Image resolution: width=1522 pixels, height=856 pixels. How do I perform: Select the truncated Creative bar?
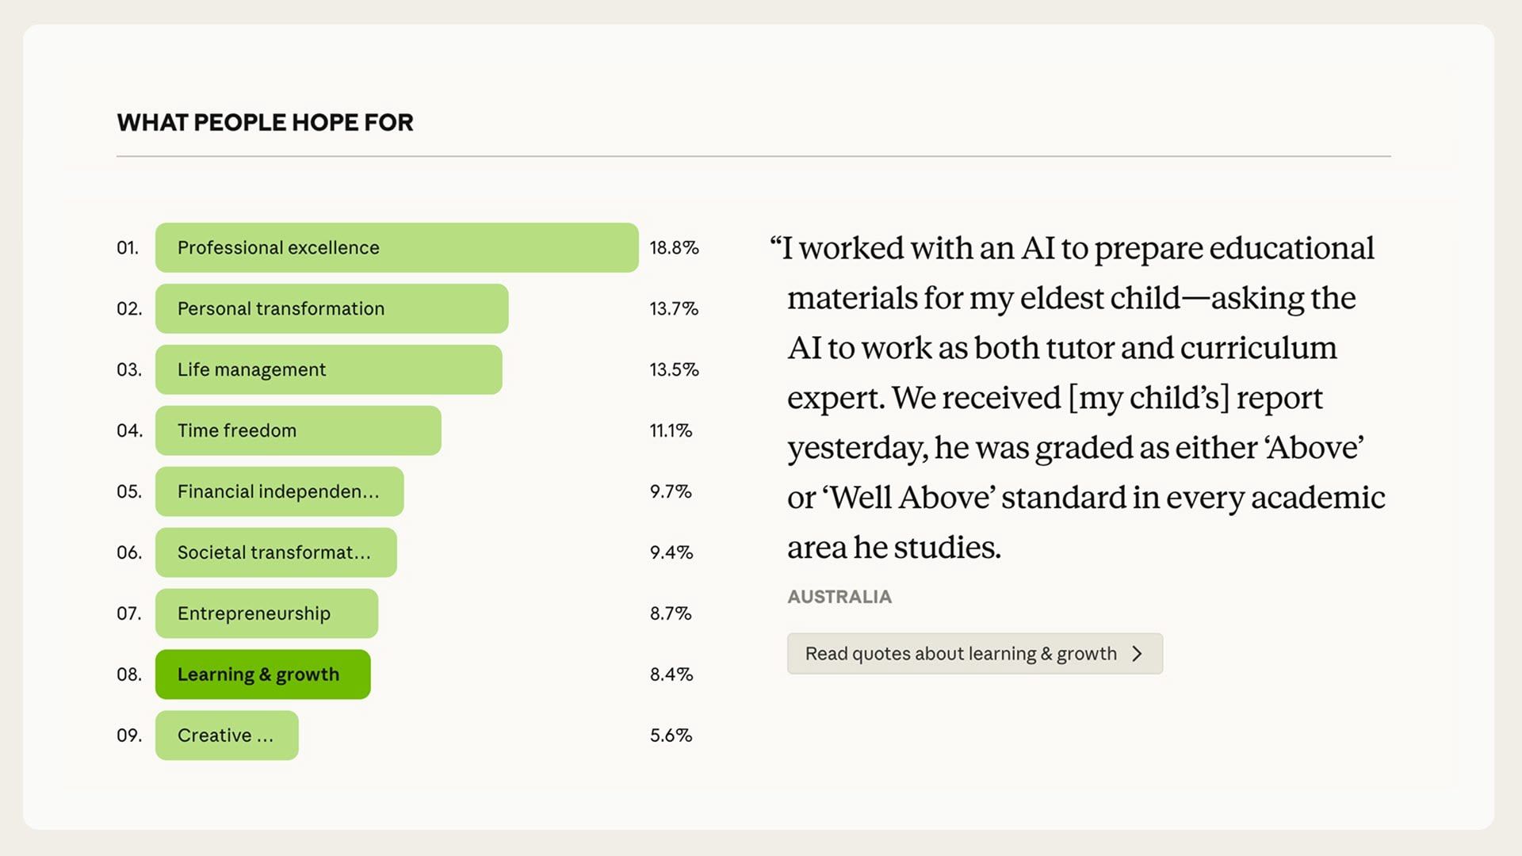(227, 736)
